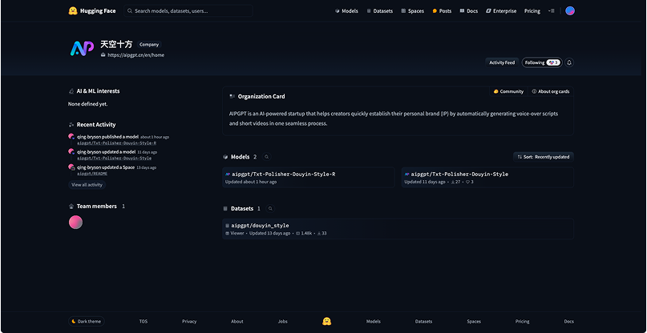Open recent activity link aipgpt/Txt-Polisher-Douyin-Style

(115, 158)
